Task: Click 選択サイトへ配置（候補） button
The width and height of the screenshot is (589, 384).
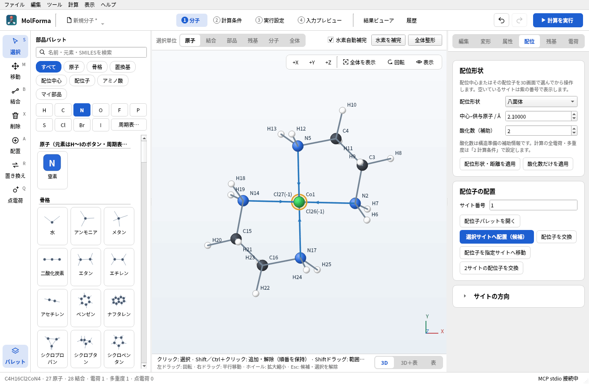Action: [497, 237]
